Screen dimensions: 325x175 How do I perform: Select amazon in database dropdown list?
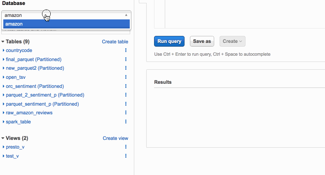pos(66,24)
